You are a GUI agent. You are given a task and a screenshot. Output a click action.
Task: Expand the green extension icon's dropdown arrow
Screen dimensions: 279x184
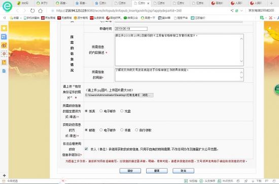tap(266, 18)
